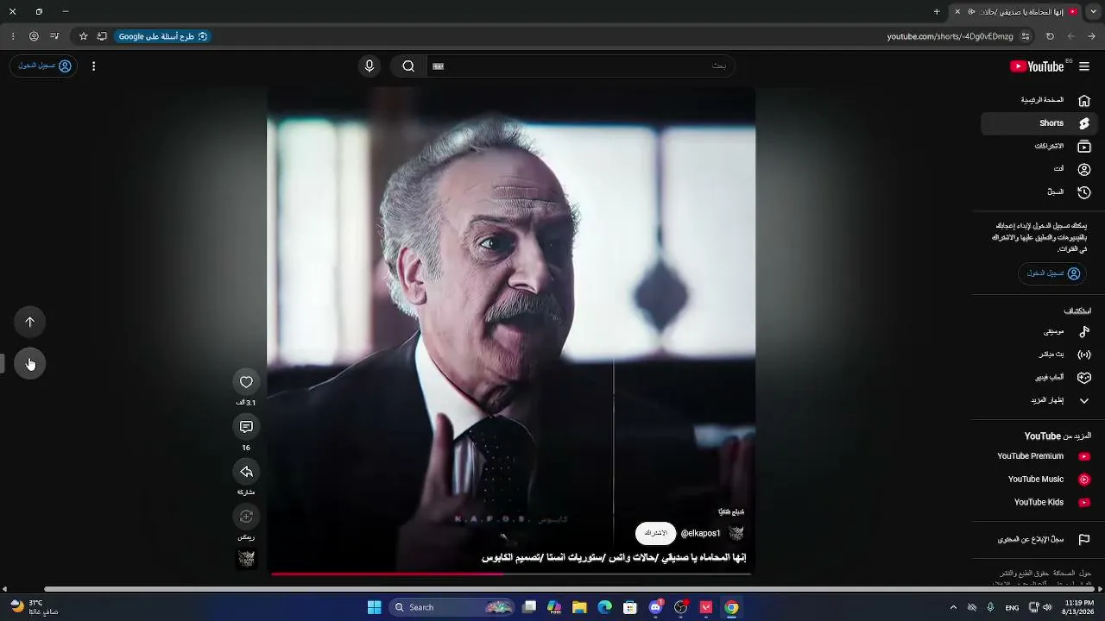Open the channel avatar beside @elkapos1
The height and width of the screenshot is (621, 1105).
[736, 533]
